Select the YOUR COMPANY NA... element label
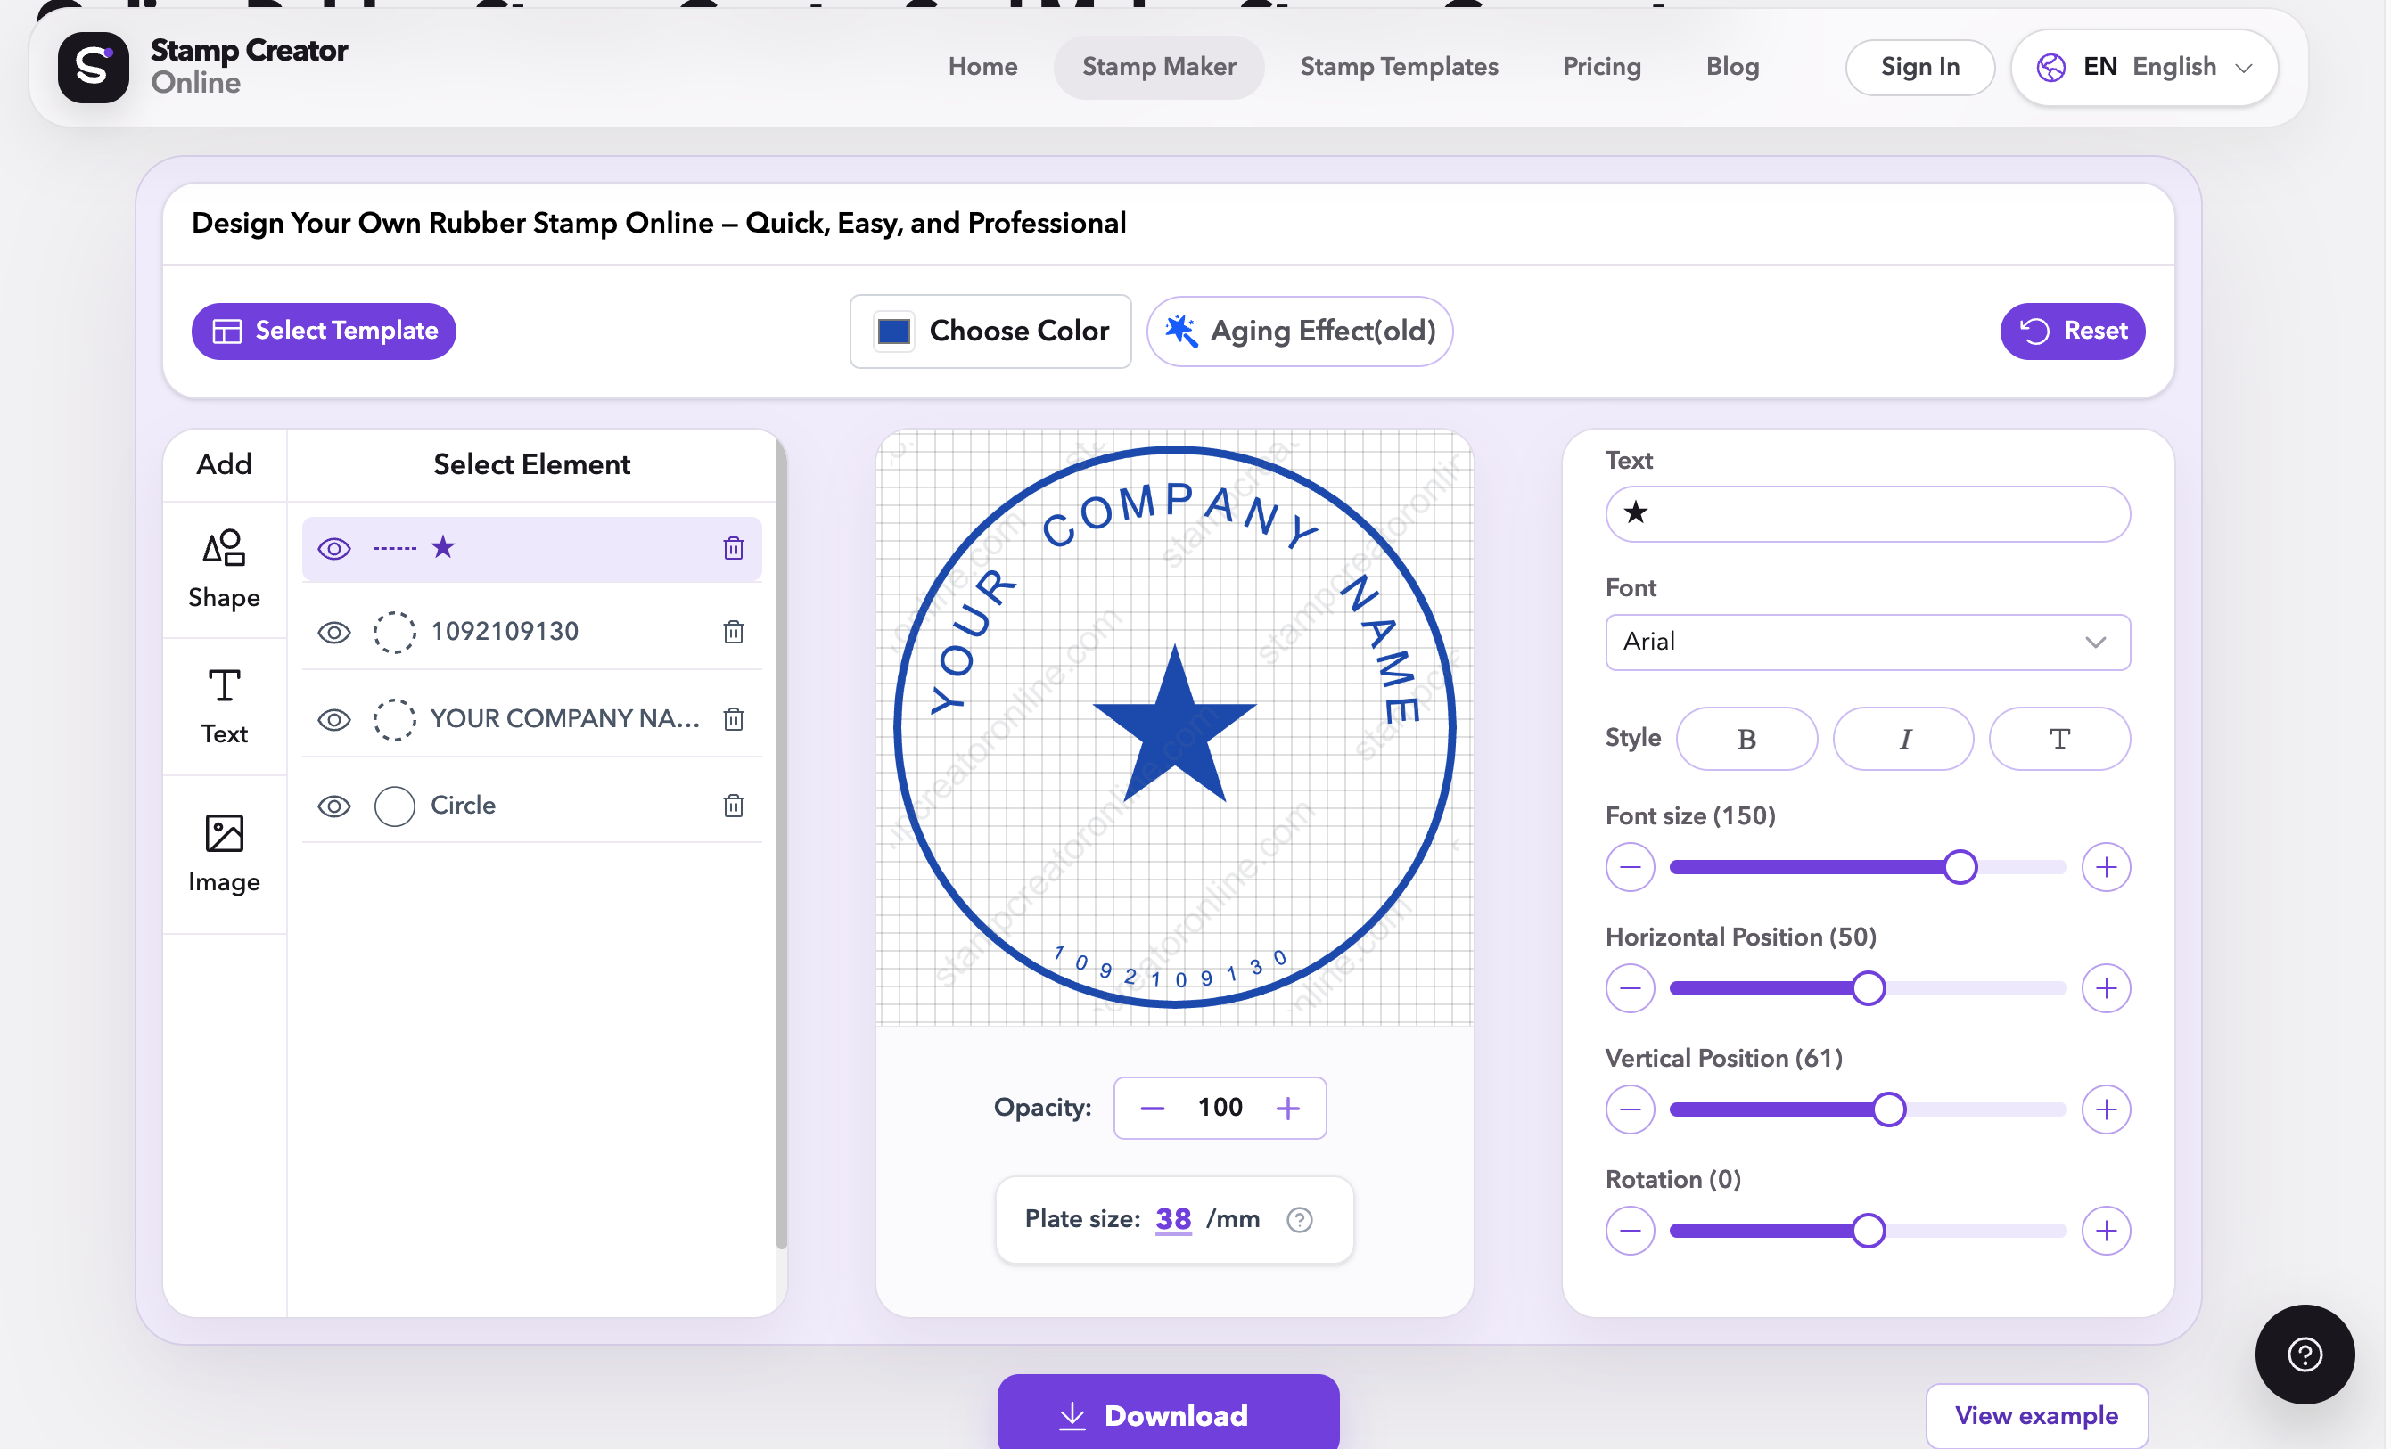2391x1449 pixels. (x=564, y=718)
